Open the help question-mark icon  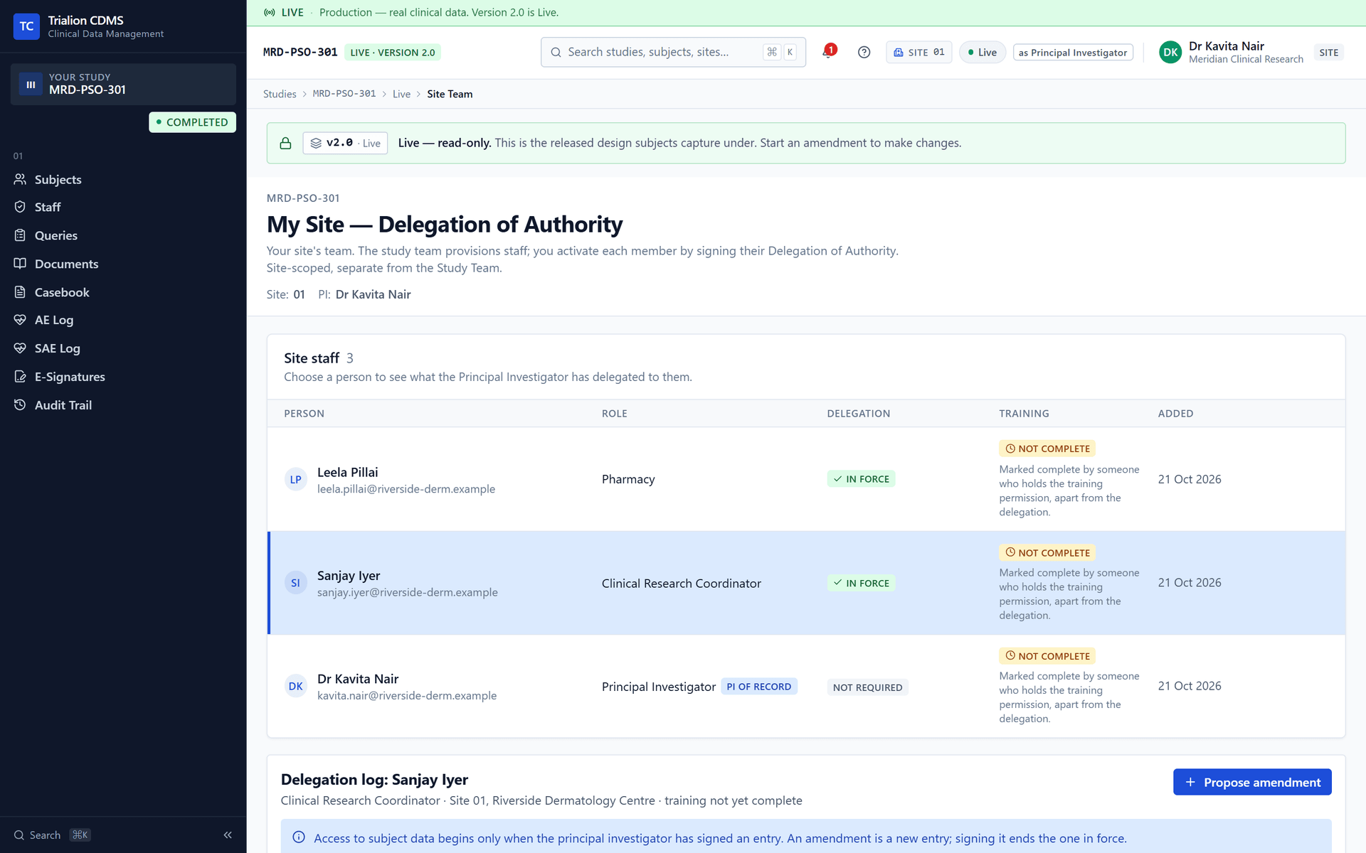pyautogui.click(x=864, y=52)
